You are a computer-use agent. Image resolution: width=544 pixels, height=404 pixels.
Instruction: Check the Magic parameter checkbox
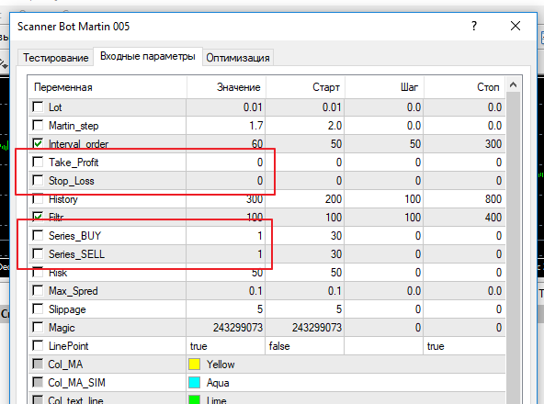click(38, 328)
